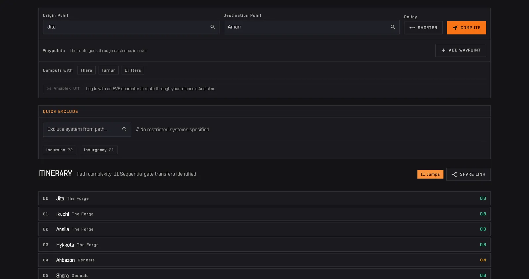529x279 pixels.
Task: Click the Exclude system from path input
Action: (x=87, y=129)
